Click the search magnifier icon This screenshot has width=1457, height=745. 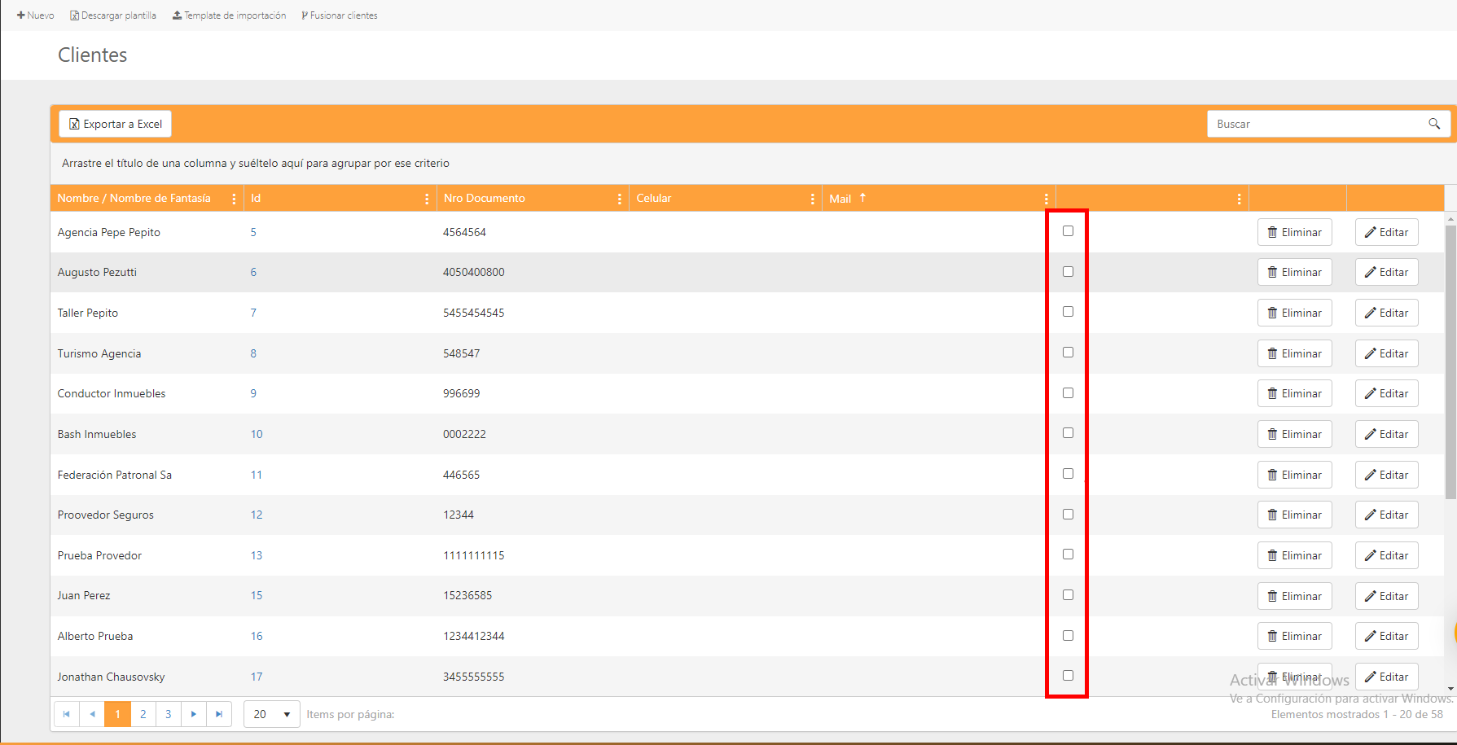click(x=1433, y=124)
